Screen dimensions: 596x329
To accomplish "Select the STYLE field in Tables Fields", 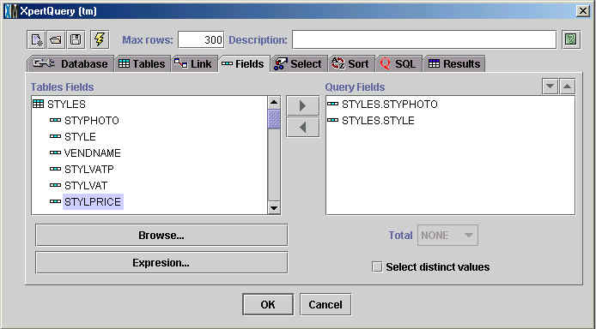I will (x=80, y=136).
